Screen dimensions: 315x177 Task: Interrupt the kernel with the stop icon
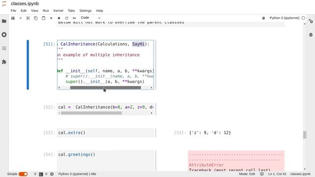pyautogui.click(x=59, y=18)
